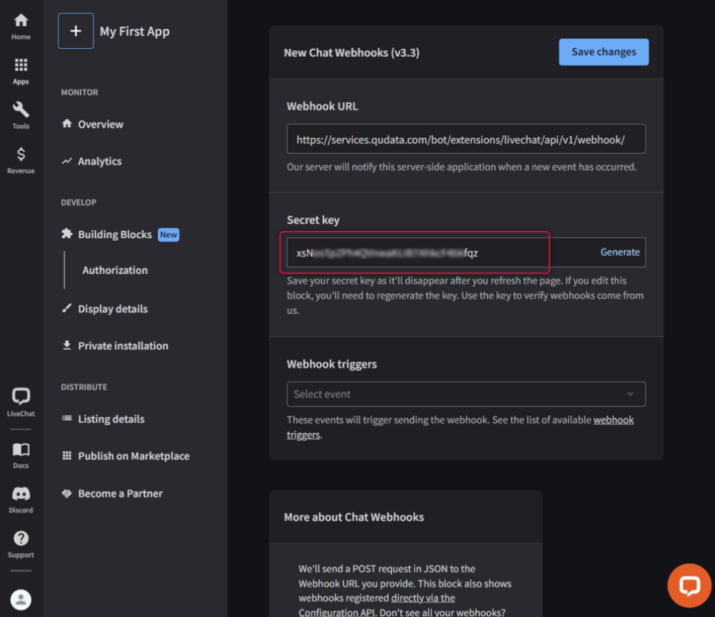The height and width of the screenshot is (617, 715).
Task: Go to Analytics in the Monitor section
Action: (99, 162)
